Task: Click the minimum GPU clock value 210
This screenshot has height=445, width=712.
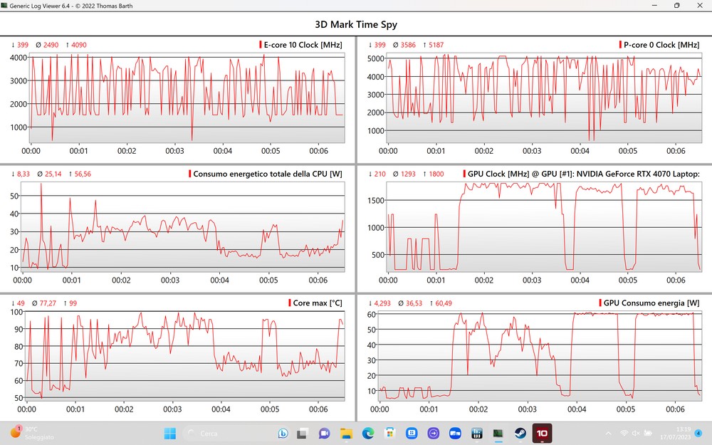Action: coord(380,174)
